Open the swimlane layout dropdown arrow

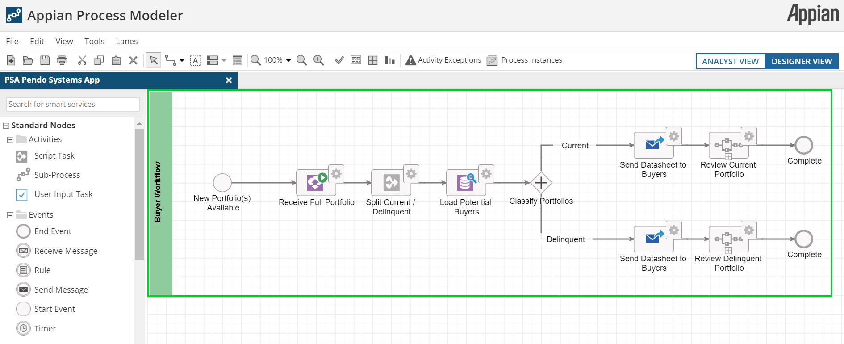pos(224,60)
